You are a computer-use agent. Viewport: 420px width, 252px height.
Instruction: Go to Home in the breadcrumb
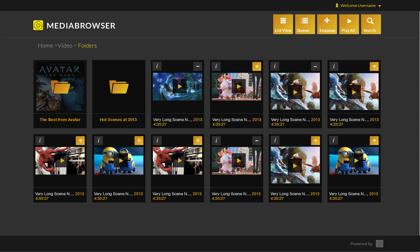point(45,46)
